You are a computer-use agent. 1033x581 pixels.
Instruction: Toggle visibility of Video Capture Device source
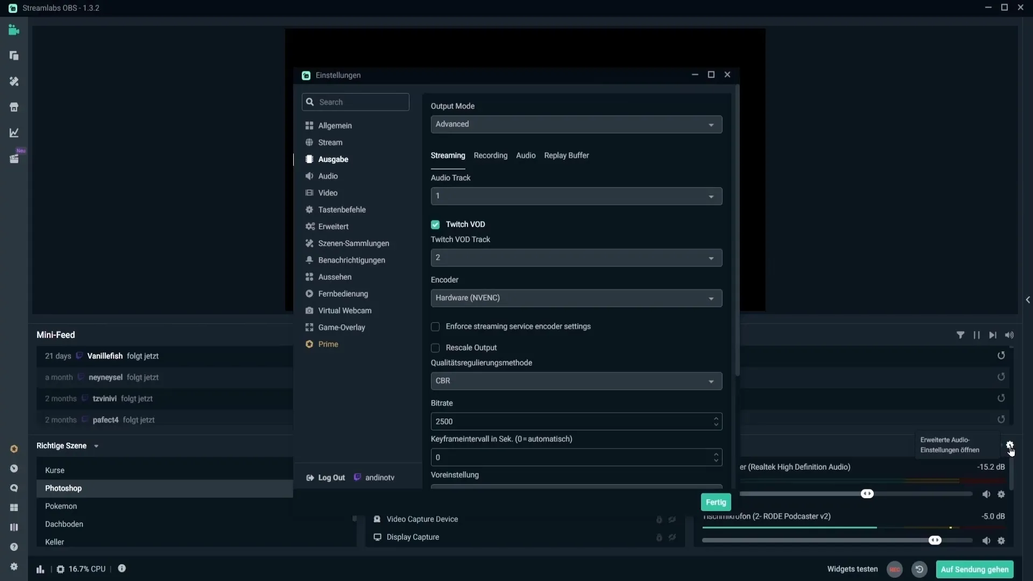point(672,520)
